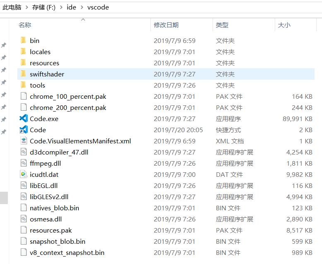Viewport: 322px width, 264px height.
Task: Click the swiftshader folder icon
Action: click(23, 74)
